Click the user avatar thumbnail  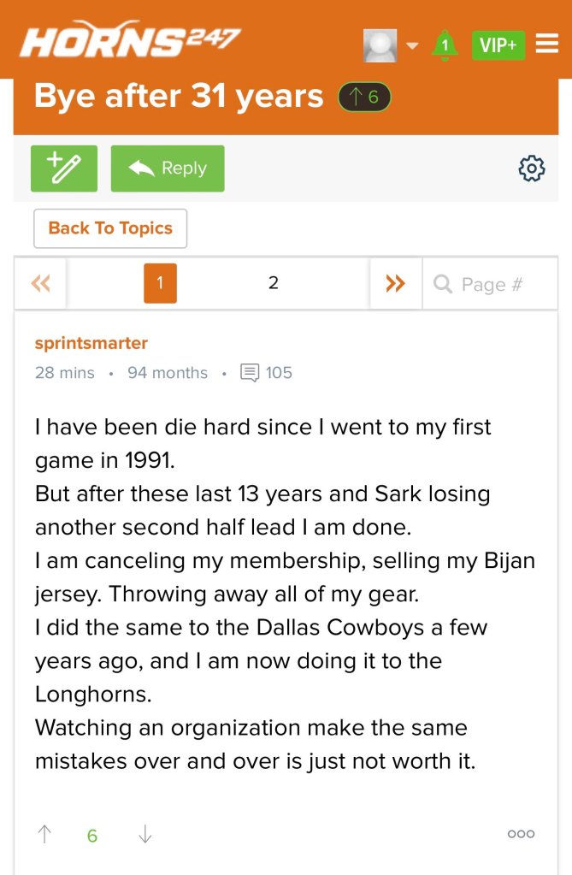pyautogui.click(x=380, y=45)
